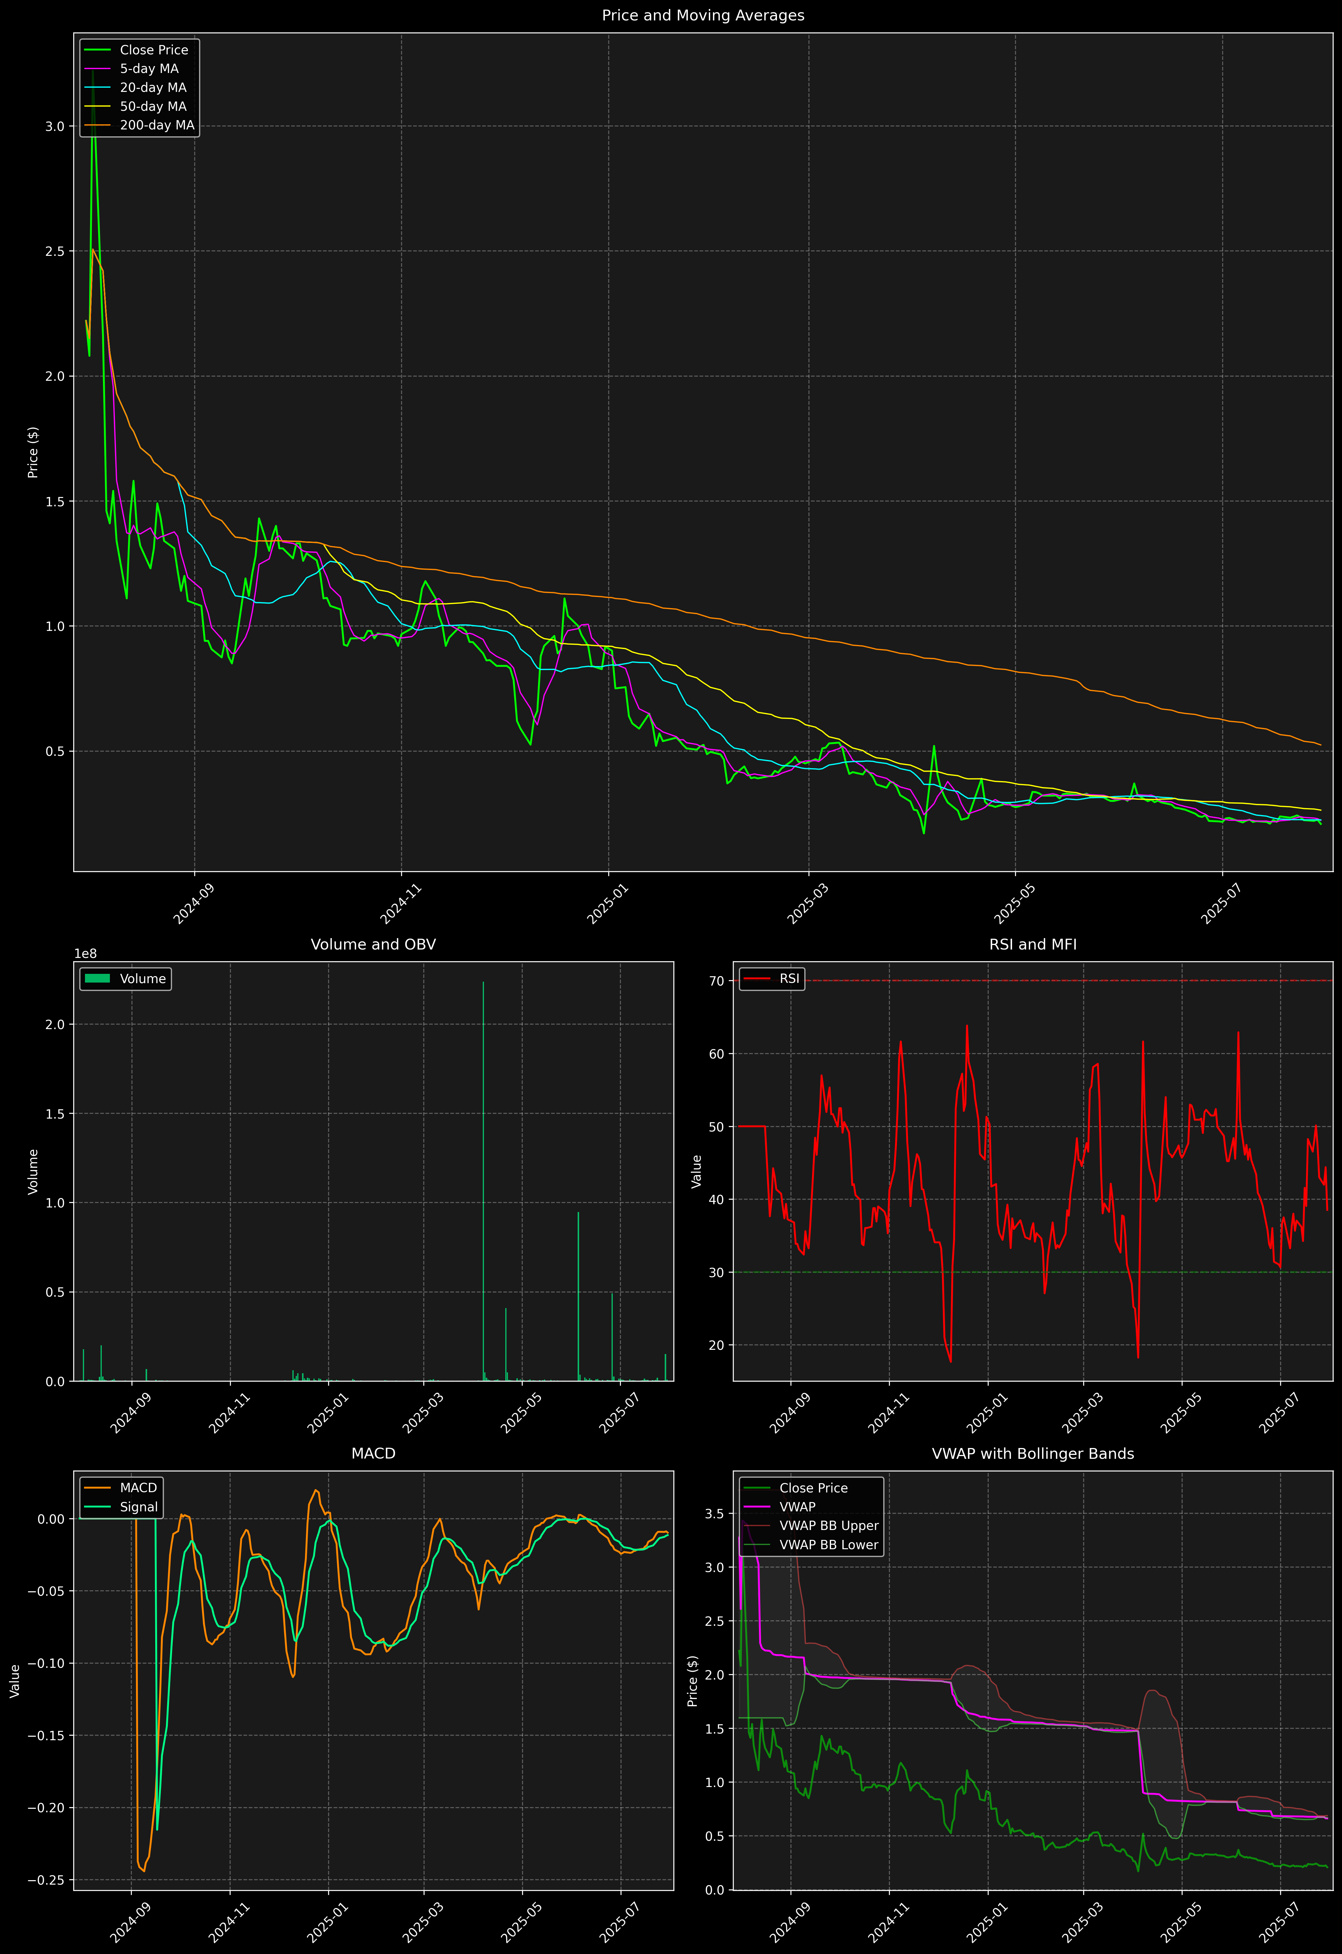The height and width of the screenshot is (1954, 1342).
Task: Click the 'Value' y-axis label of RSI chart
Action: point(696,1171)
